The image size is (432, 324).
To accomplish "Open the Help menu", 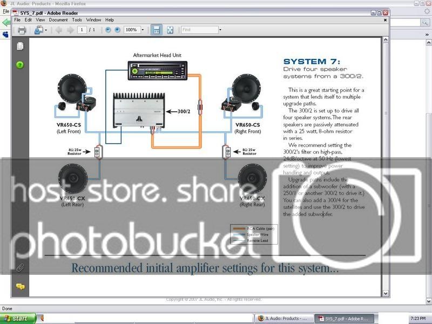I will [x=110, y=20].
